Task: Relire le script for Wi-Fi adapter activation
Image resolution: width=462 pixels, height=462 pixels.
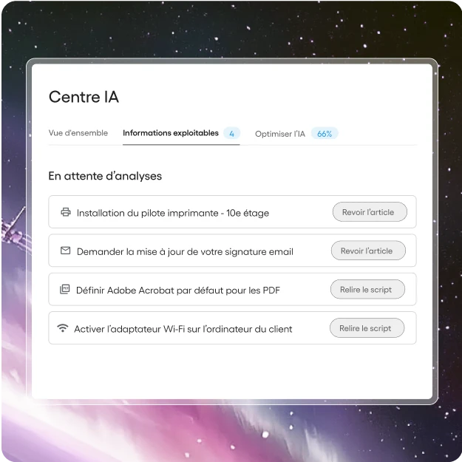Action: tap(367, 328)
